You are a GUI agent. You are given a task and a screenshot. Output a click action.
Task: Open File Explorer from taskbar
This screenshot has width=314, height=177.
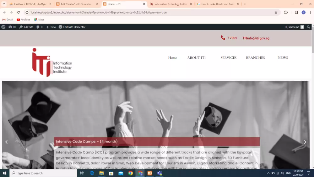click(101, 173)
